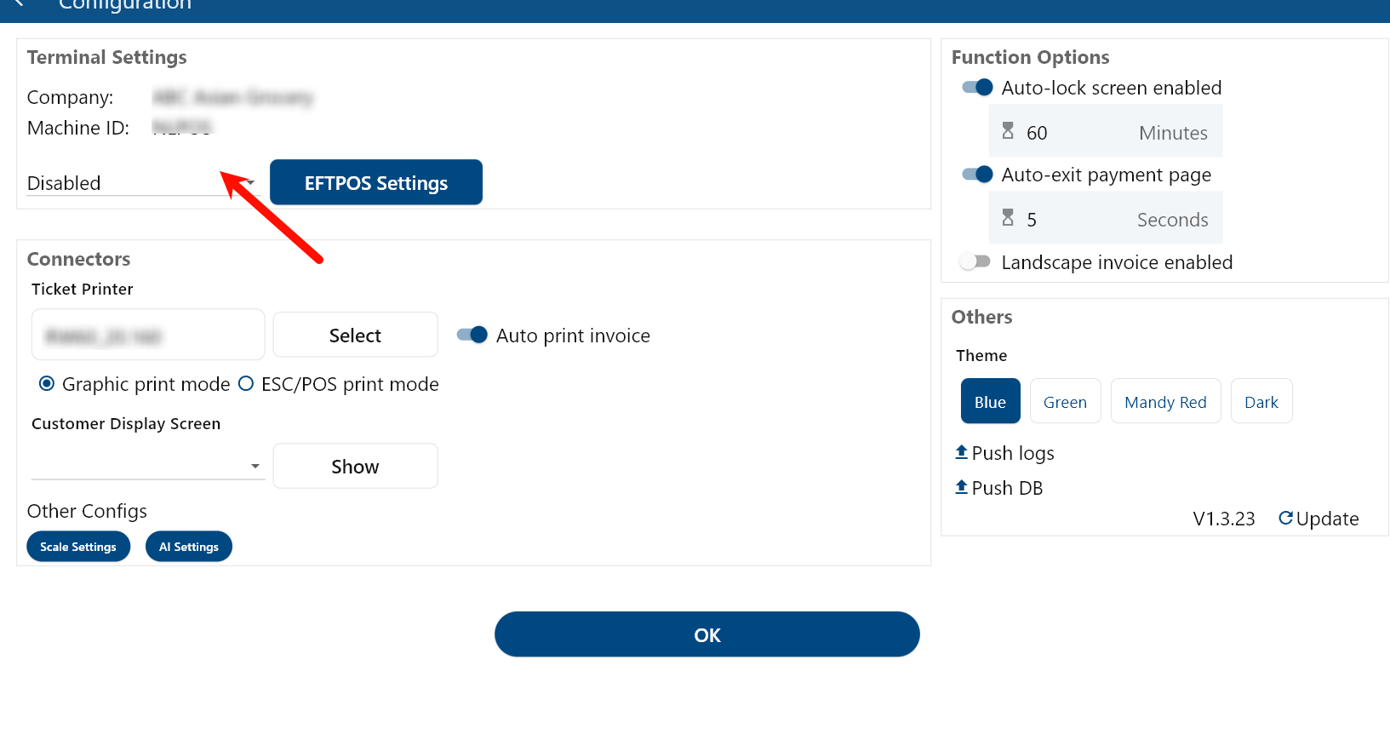
Task: Open EFTPOS Settings
Action: pyautogui.click(x=376, y=182)
